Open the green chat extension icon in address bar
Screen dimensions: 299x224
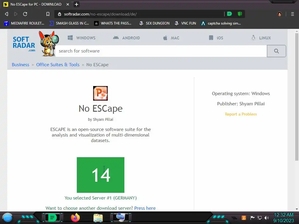point(230,14)
